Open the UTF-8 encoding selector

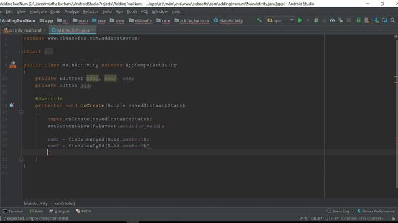point(332,219)
